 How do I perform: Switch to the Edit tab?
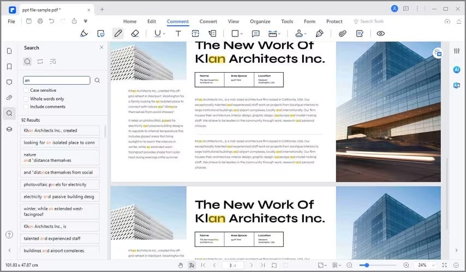click(152, 21)
